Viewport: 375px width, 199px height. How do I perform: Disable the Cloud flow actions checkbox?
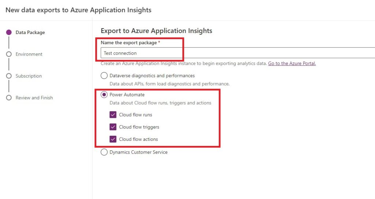[x=113, y=139]
